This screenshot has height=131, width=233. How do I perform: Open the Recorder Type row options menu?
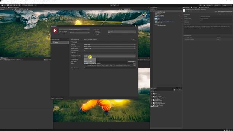[x=135, y=40]
